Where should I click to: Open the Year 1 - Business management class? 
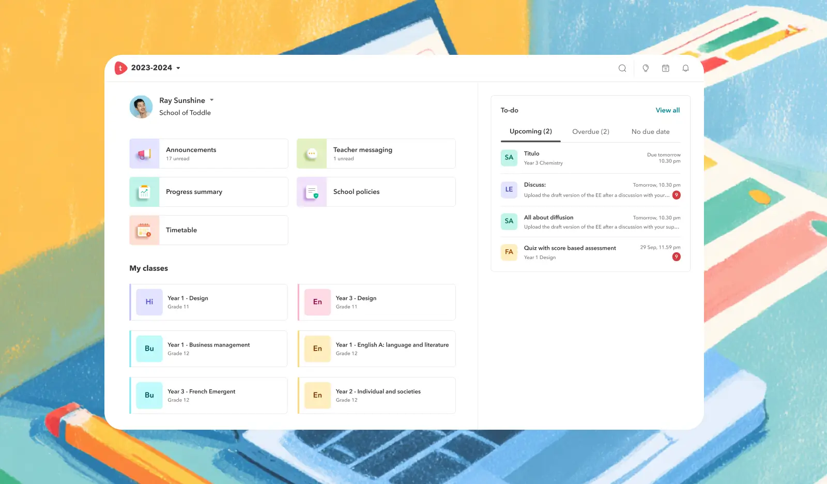[209, 349]
